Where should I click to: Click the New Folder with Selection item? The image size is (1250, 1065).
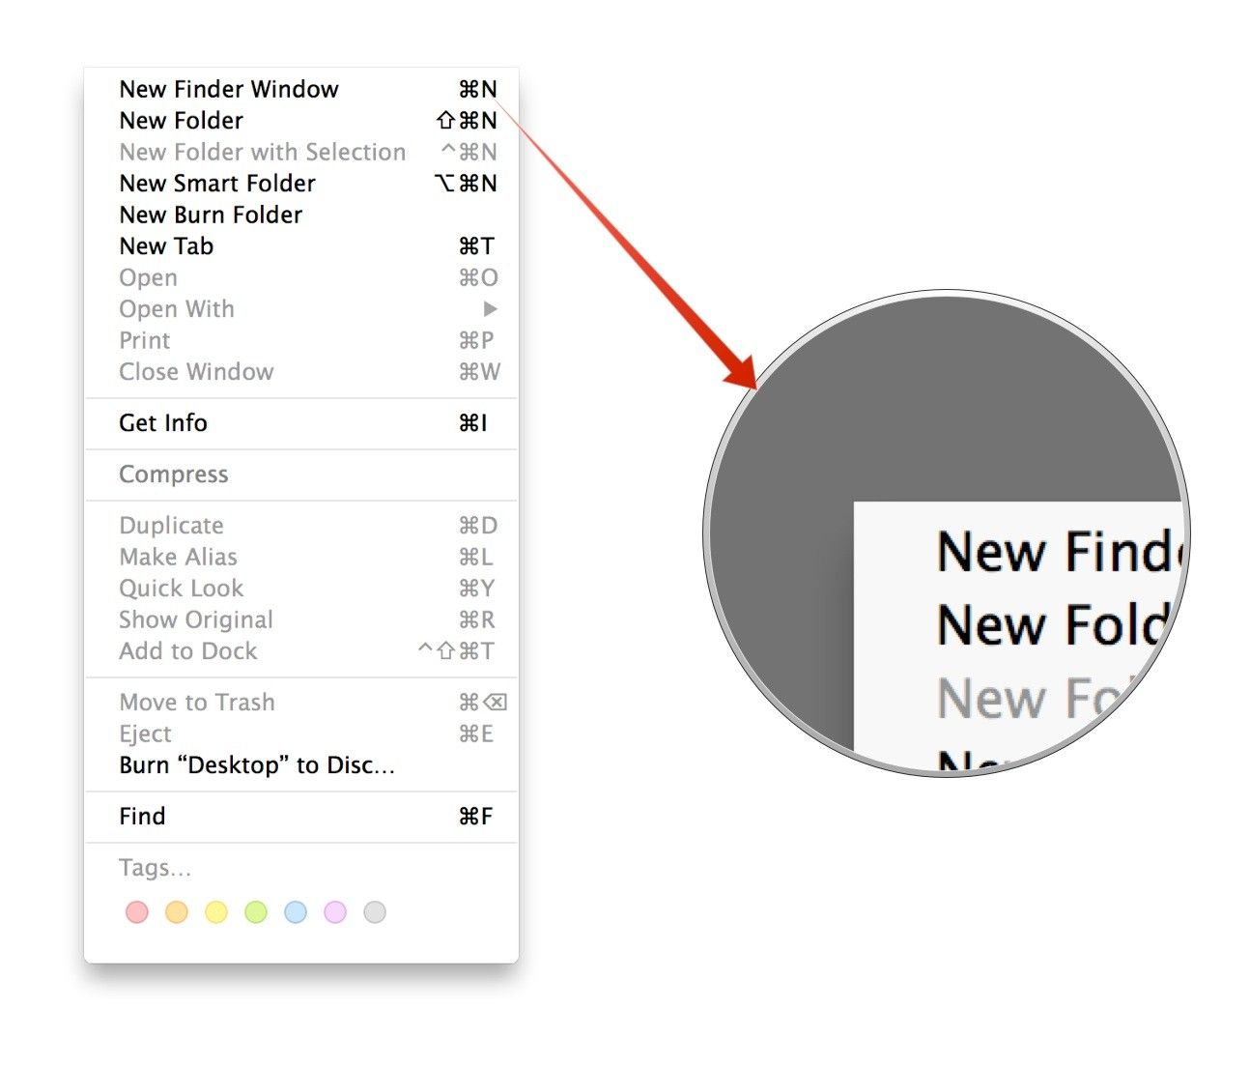coord(263,153)
